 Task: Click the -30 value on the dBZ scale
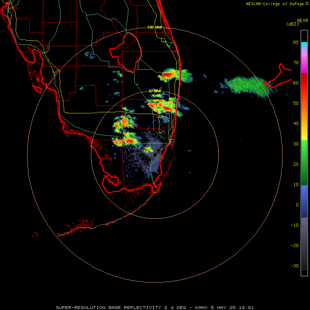pos(294,266)
